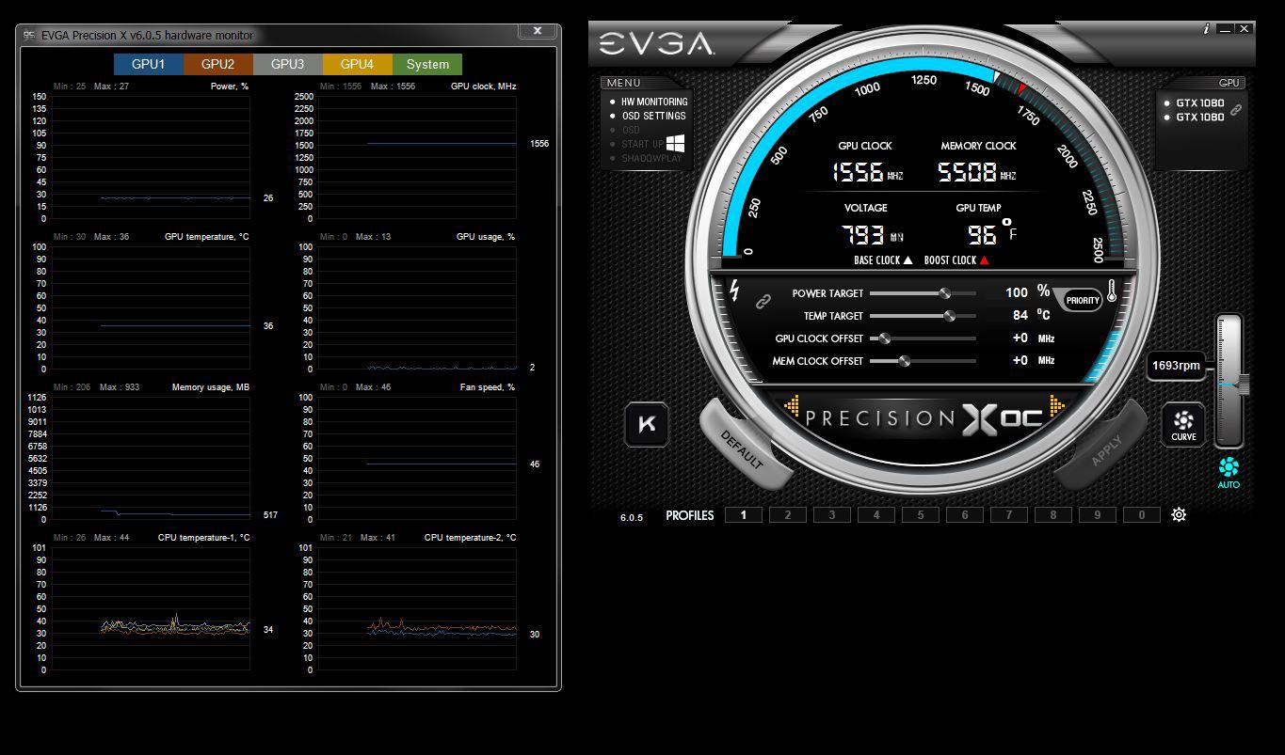Switch to the GPU4 tab
The image size is (1285, 755).
coord(357,64)
